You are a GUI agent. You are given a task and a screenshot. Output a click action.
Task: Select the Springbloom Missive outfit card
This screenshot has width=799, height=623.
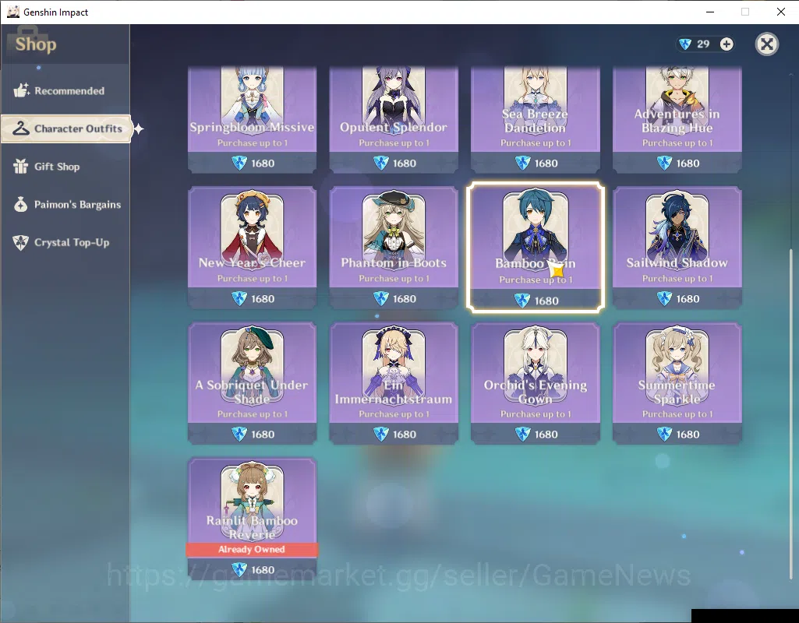click(x=253, y=119)
